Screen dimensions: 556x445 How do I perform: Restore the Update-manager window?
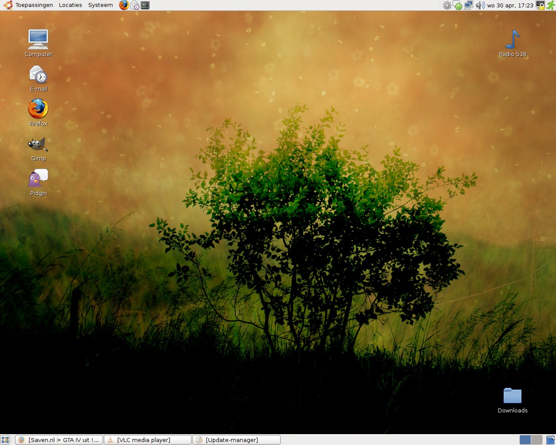click(237, 440)
